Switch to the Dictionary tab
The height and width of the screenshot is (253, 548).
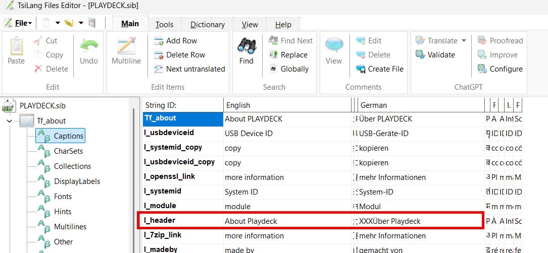coord(207,24)
